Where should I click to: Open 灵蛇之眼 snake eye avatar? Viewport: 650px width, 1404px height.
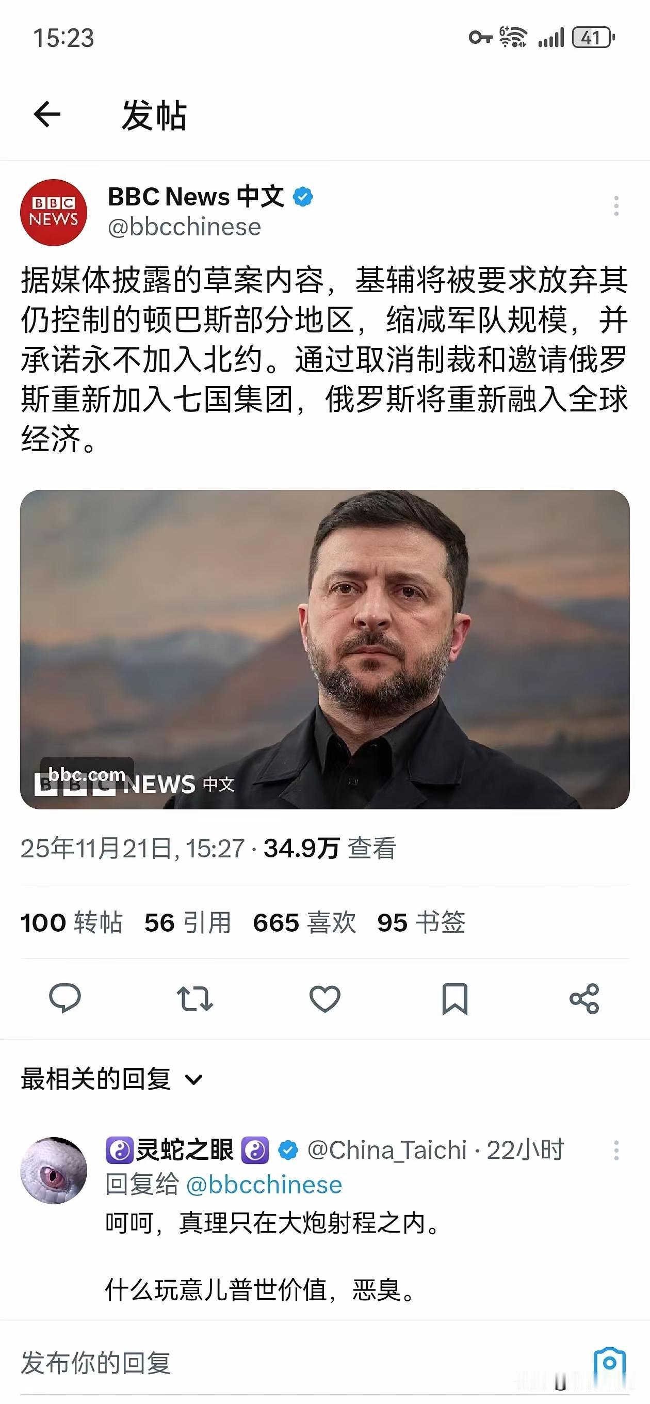[x=54, y=1171]
